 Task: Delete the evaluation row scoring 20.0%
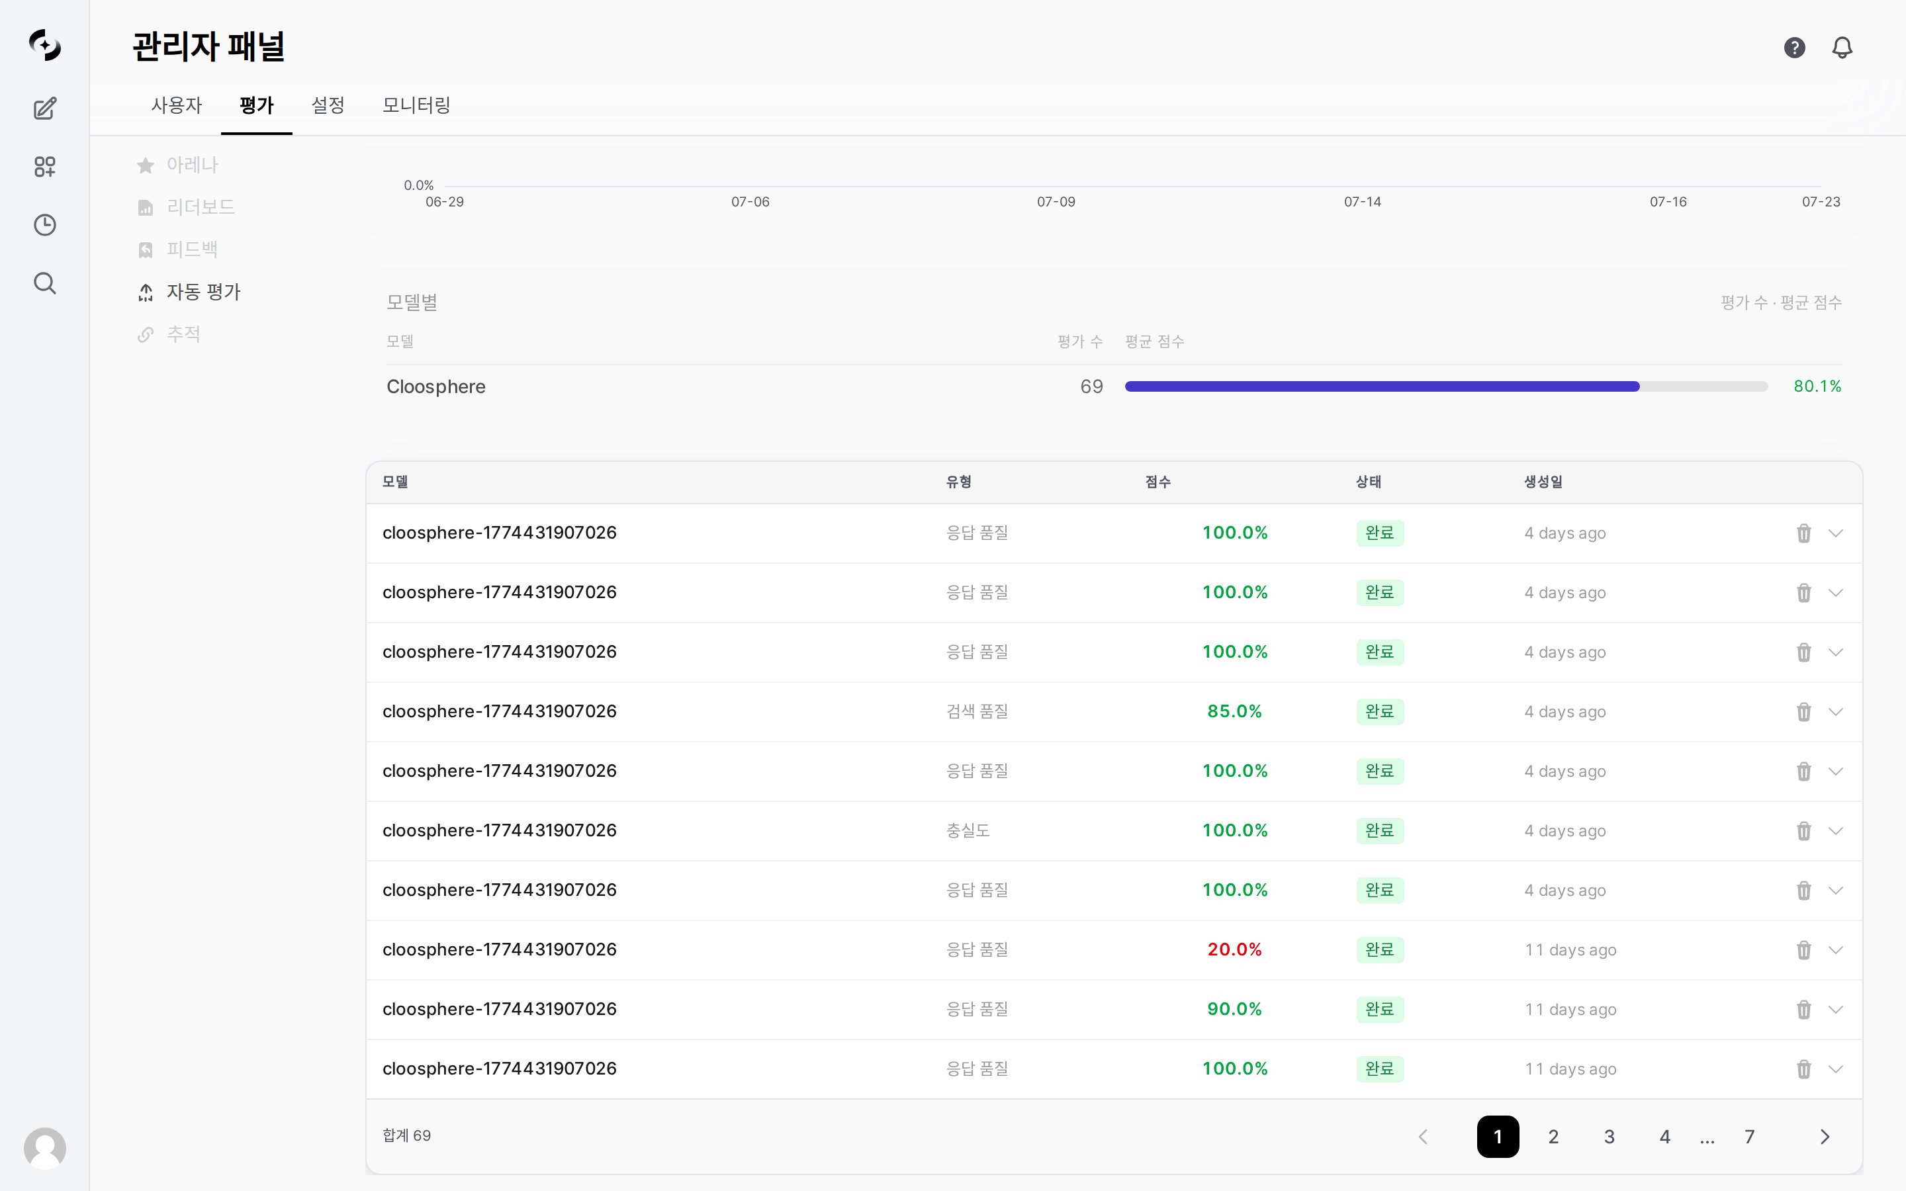1803,949
